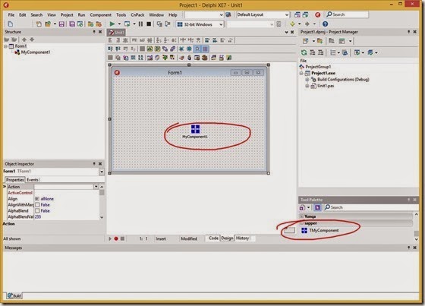
Task: Collapse the sapper category in Tool Palette
Action: [301, 223]
